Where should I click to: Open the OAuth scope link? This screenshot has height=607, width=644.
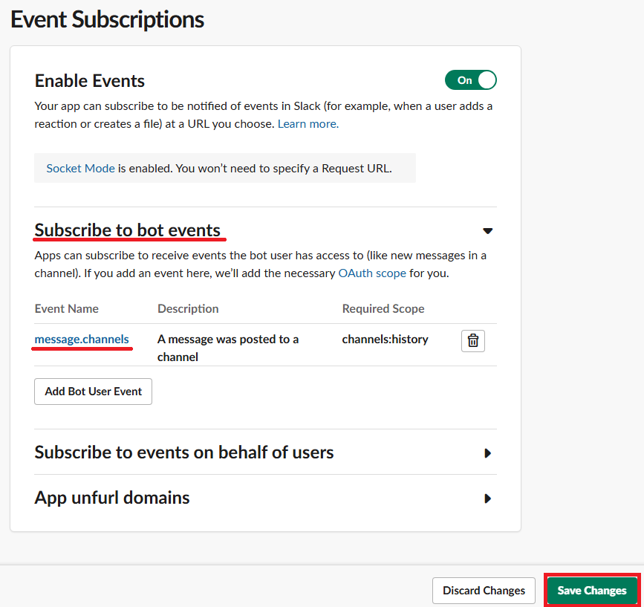[372, 273]
